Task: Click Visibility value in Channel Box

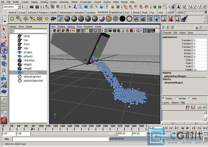Action: coord(200,70)
